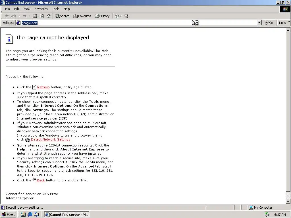Screen dimensions: 291x218
Task: Click the Home toolbar icon
Action: point(49,16)
